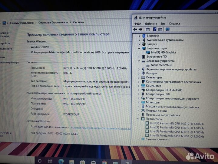Viewport: 218px width, 164px height.
Task: Collapse the Дисковые устройства node
Action: pyautogui.click(x=139, y=61)
